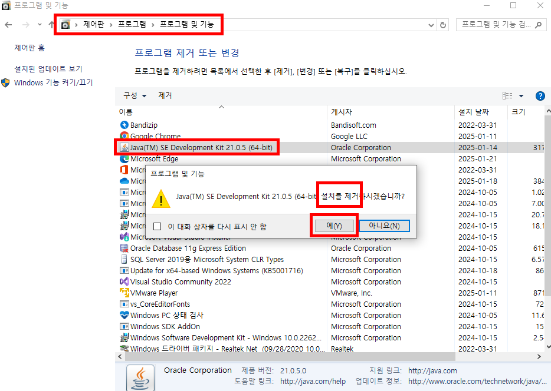Click the Bandizip program icon
This screenshot has height=391, width=551.
[x=124, y=125]
